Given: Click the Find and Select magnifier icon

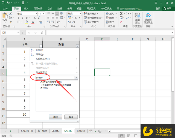Looking at the screenshot, I should pos(128,18).
